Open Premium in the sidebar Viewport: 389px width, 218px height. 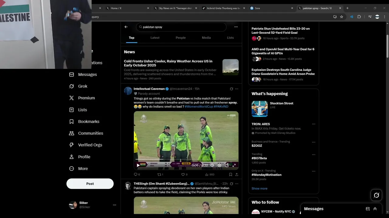click(82, 98)
